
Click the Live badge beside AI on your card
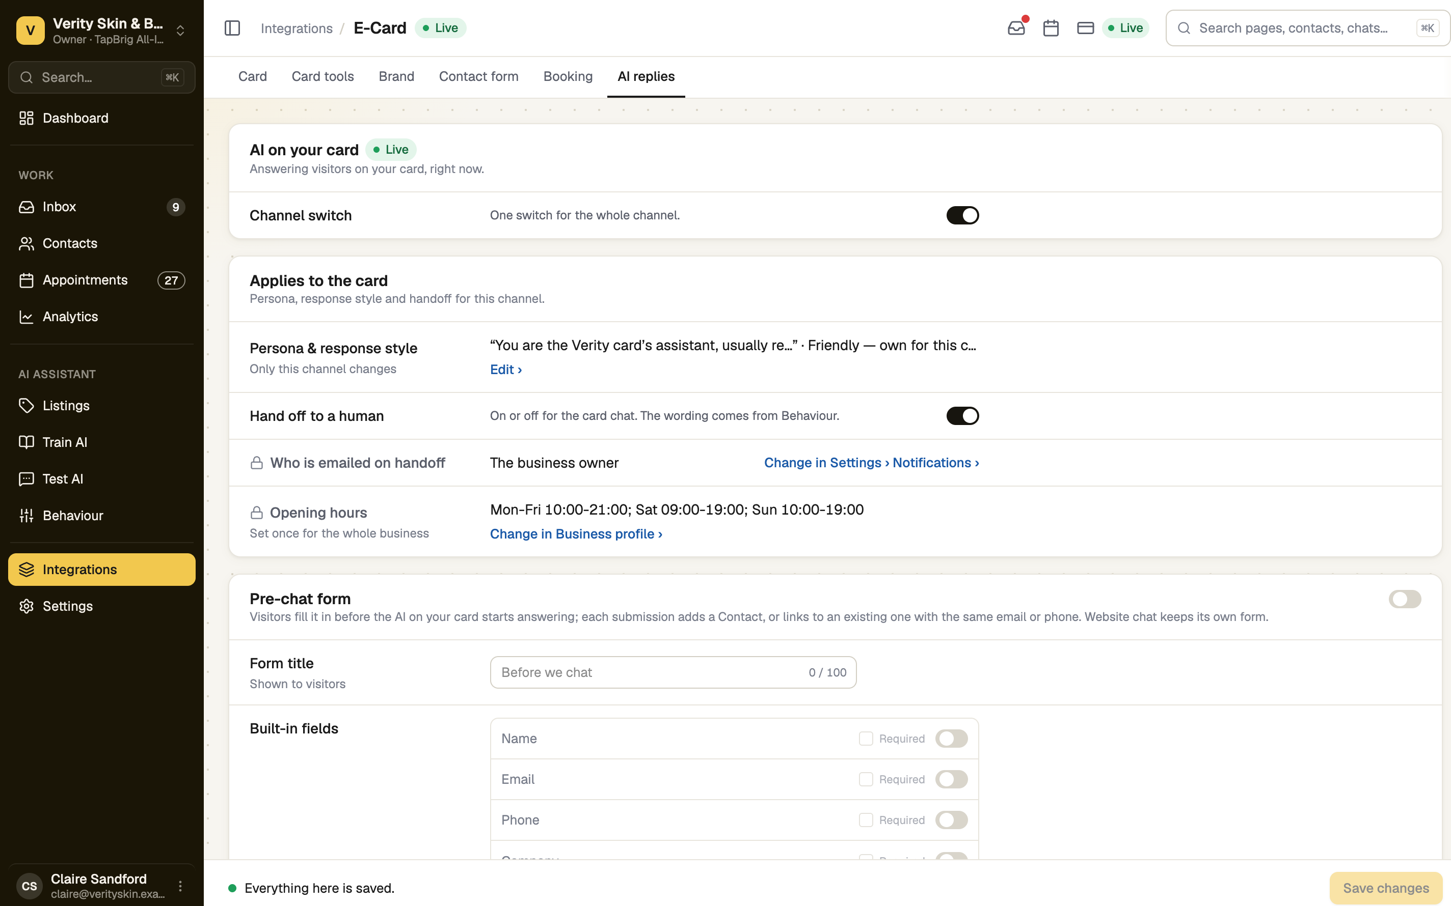point(390,150)
